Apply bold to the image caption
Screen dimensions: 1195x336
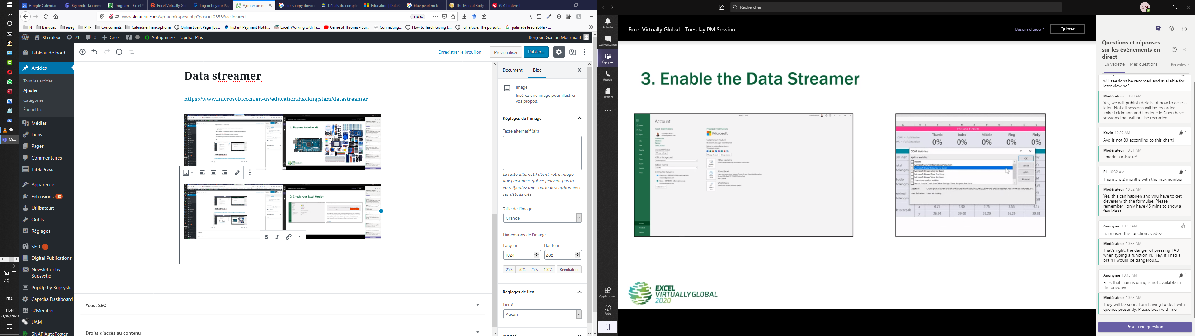click(266, 237)
